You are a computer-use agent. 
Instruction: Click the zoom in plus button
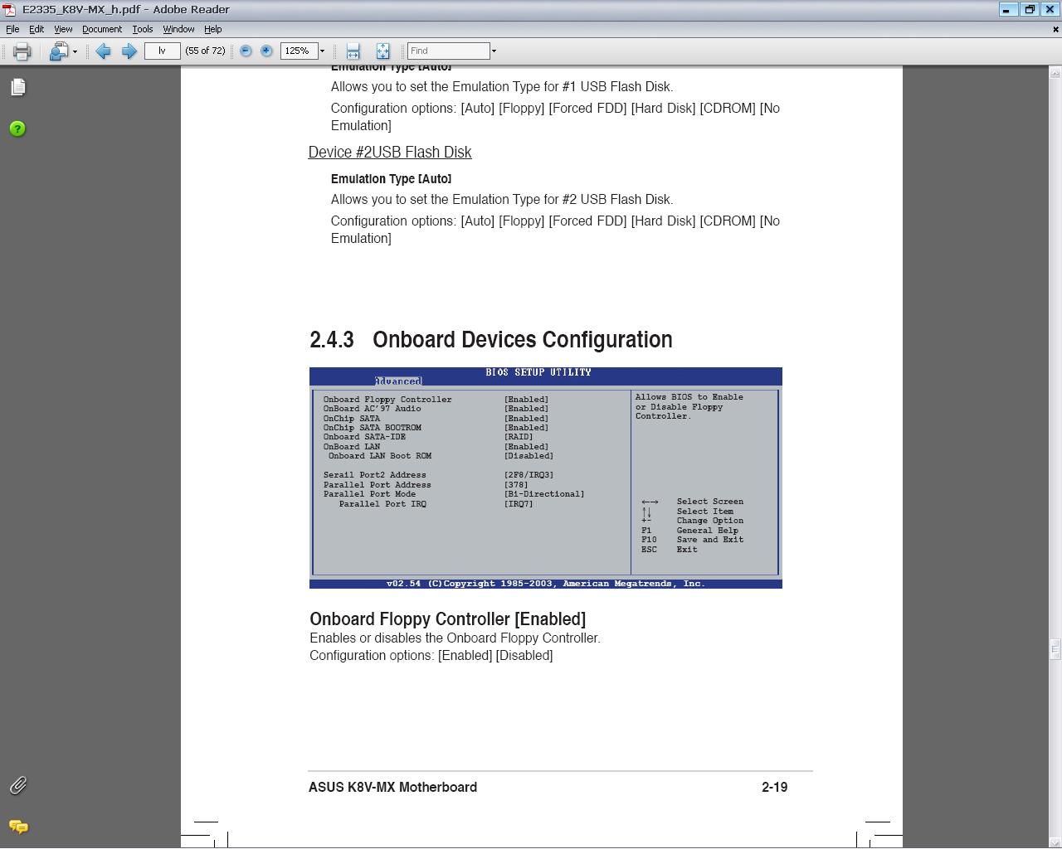pyautogui.click(x=266, y=51)
